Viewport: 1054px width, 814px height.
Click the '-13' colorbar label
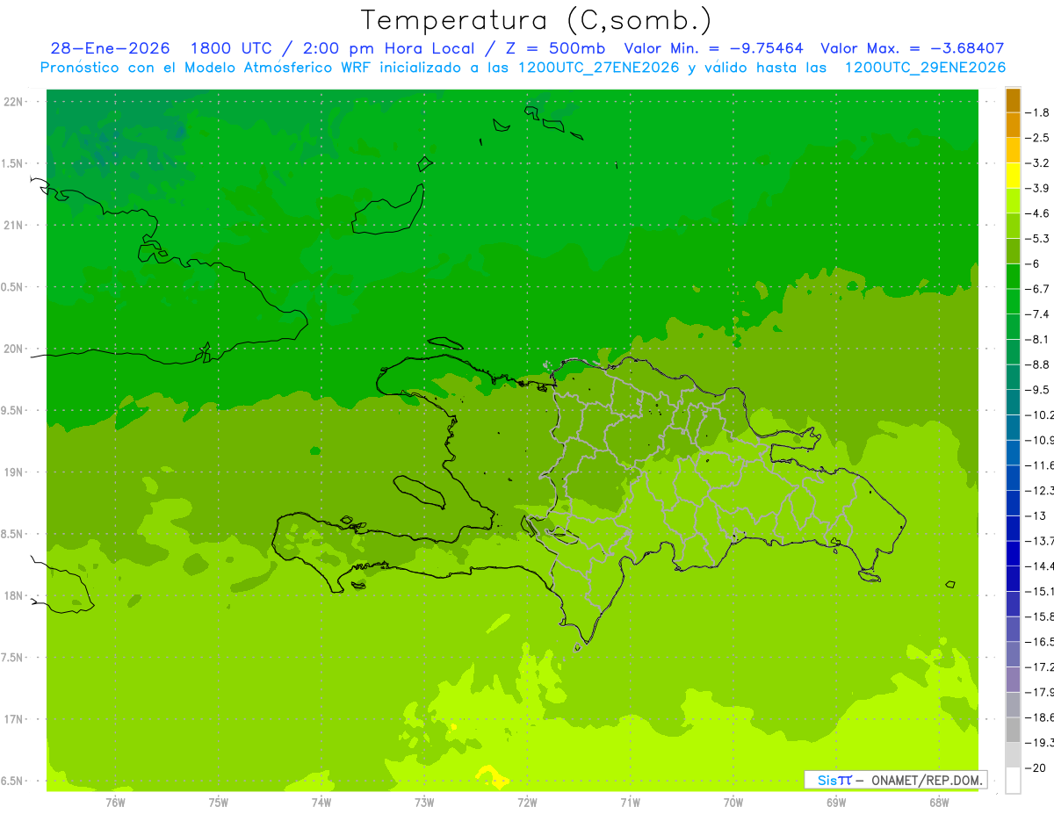(1036, 515)
